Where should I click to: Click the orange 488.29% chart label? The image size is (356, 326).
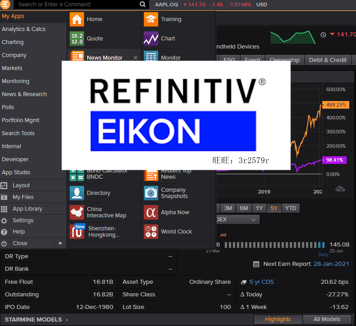point(336,105)
